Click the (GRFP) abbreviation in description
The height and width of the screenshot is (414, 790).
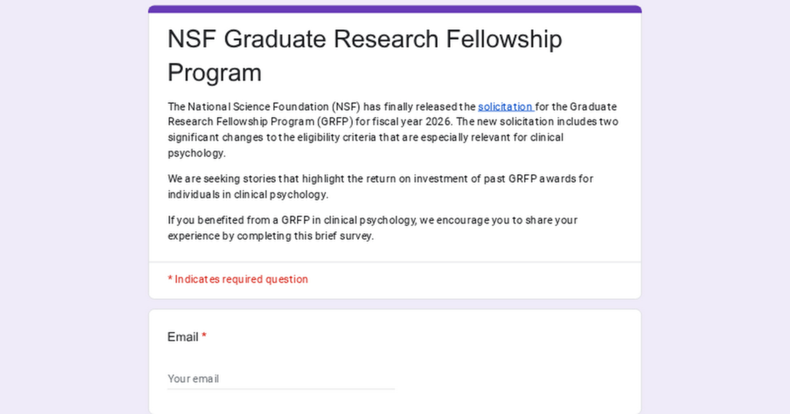coord(335,122)
